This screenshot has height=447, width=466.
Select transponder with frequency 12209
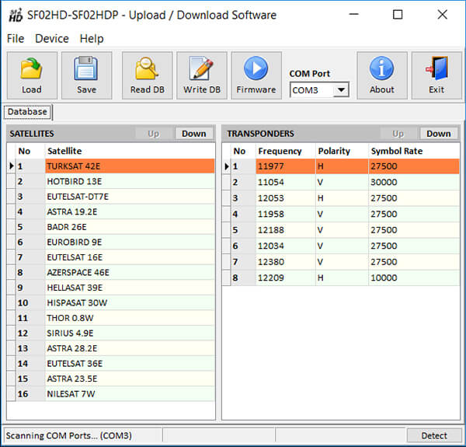(273, 278)
